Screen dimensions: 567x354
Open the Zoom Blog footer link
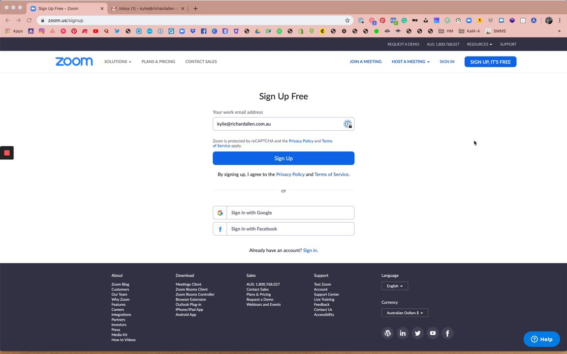point(120,284)
